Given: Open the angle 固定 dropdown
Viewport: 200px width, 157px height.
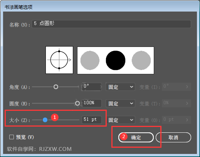Looking at the screenshot, I should [120, 87].
